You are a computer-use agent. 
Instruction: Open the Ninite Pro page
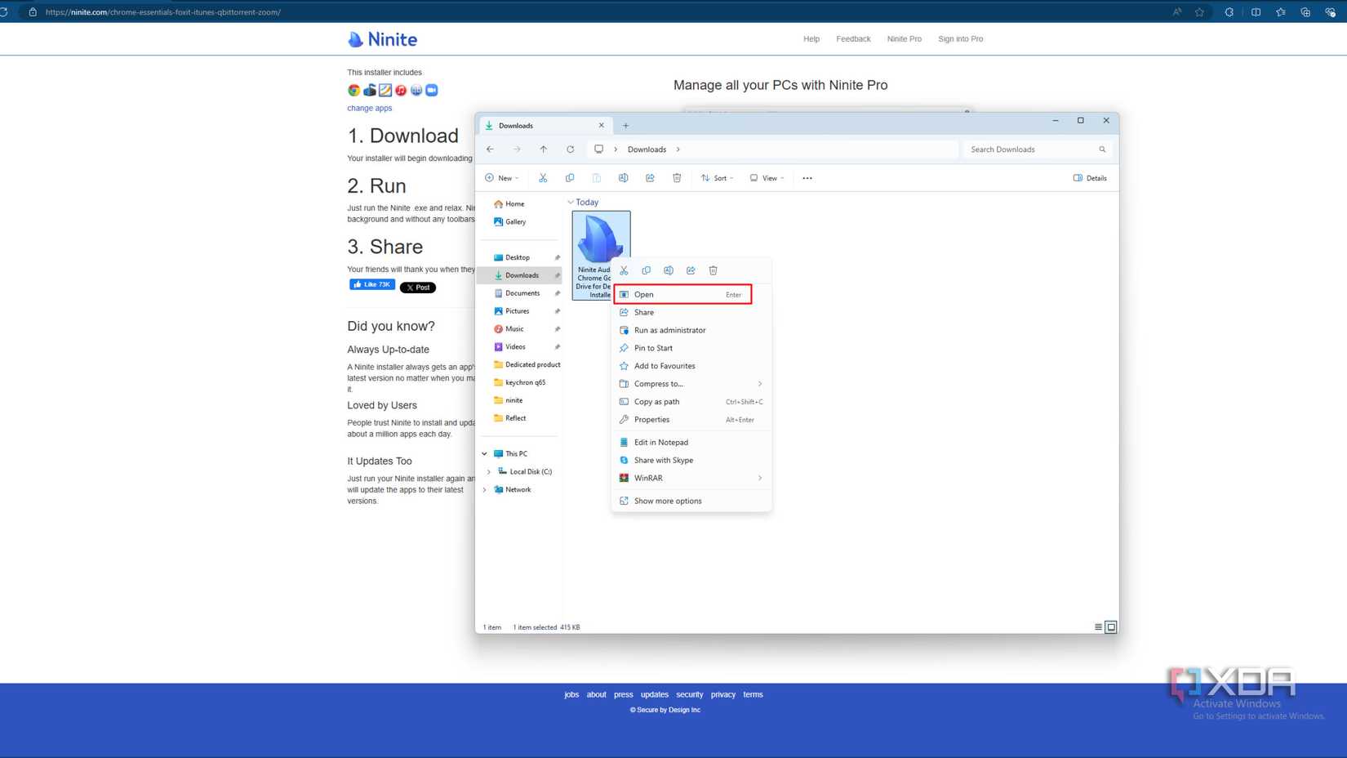[904, 38]
